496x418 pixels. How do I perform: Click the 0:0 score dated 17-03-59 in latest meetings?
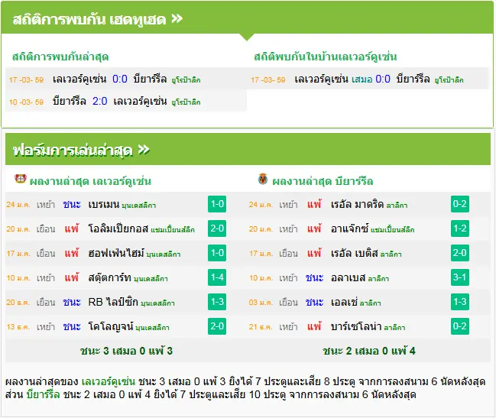click(x=120, y=79)
